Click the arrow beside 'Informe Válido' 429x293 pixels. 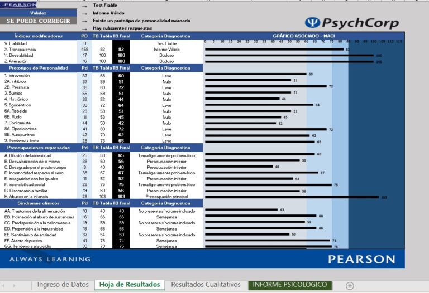[x=84, y=13]
